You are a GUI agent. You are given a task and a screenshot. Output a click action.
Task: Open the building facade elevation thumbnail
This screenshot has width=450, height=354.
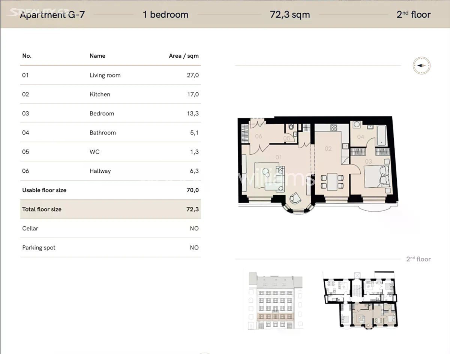(275, 299)
